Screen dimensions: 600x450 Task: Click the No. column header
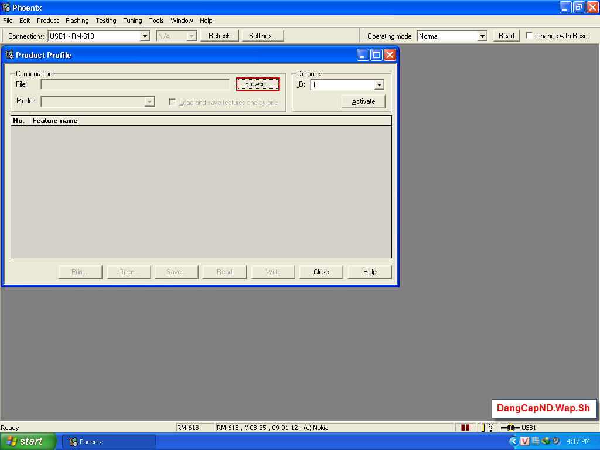pos(21,121)
